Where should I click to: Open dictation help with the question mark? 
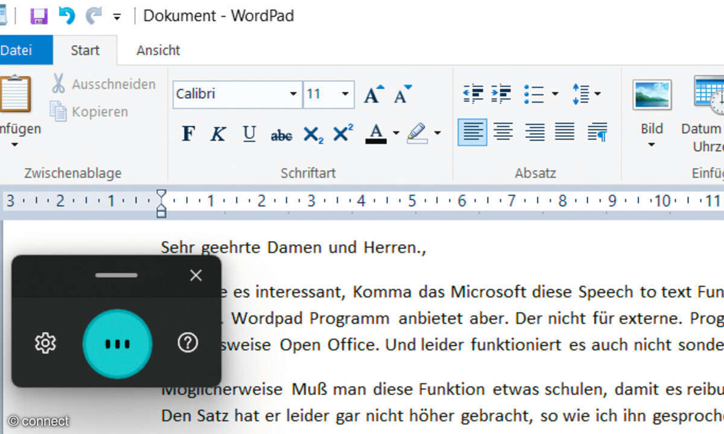coord(188,342)
